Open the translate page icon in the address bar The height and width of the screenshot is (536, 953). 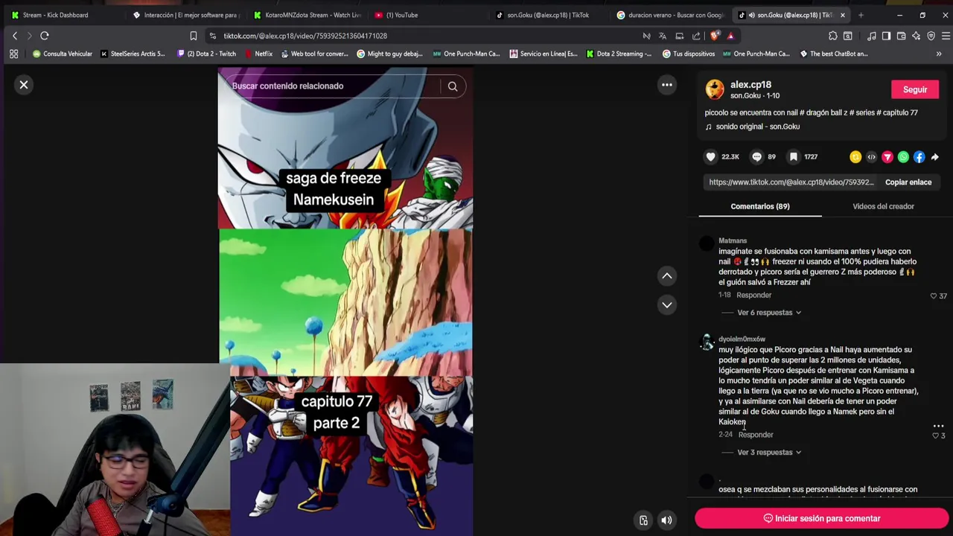click(663, 36)
